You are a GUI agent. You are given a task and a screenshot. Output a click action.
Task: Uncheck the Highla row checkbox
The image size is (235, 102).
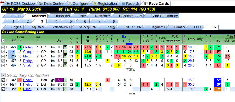(3, 84)
